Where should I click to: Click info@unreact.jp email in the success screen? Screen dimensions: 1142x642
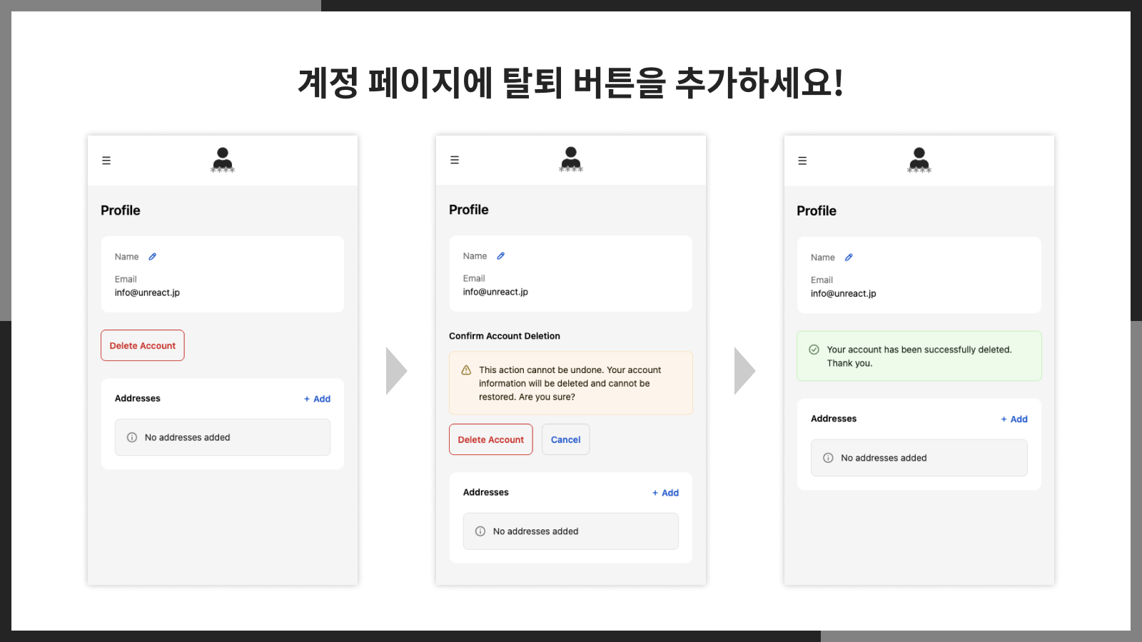pyautogui.click(x=843, y=293)
